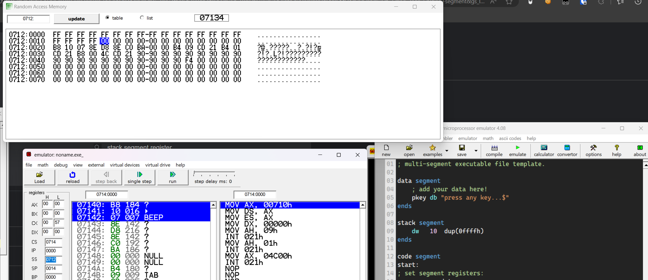Click the left 0714:0000 address field
648x280 pixels.
point(107,194)
